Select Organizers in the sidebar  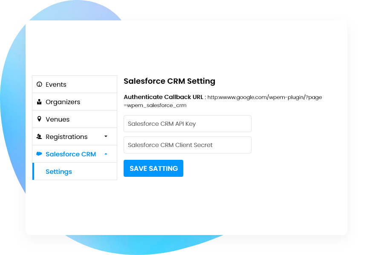point(63,102)
